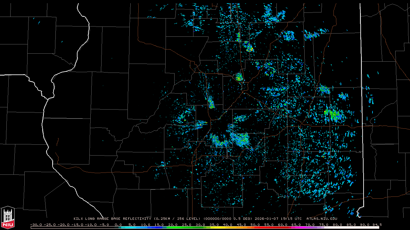Click the yellow-green echo cell at top center
The height and width of the screenshot is (230, 410).
pyautogui.click(x=249, y=49)
